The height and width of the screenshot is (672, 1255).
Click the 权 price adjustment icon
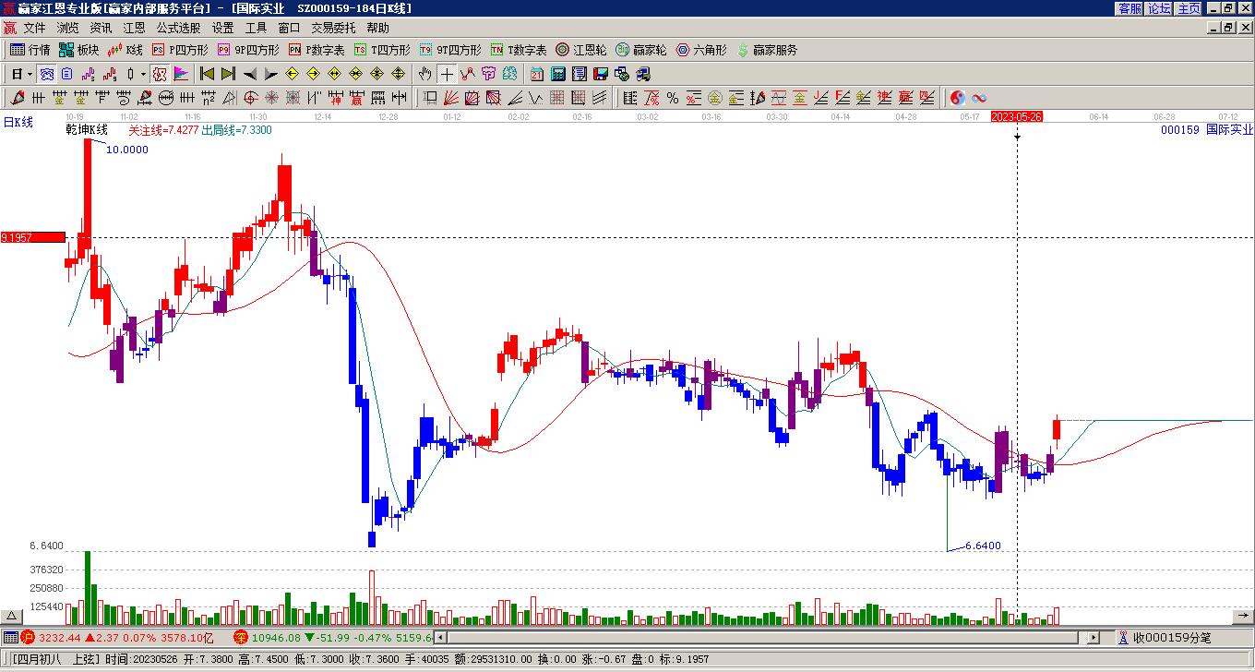(x=160, y=74)
